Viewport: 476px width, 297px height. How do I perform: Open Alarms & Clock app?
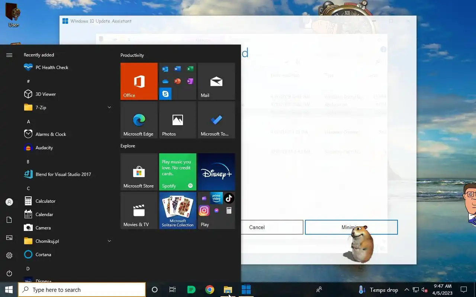tap(67, 134)
